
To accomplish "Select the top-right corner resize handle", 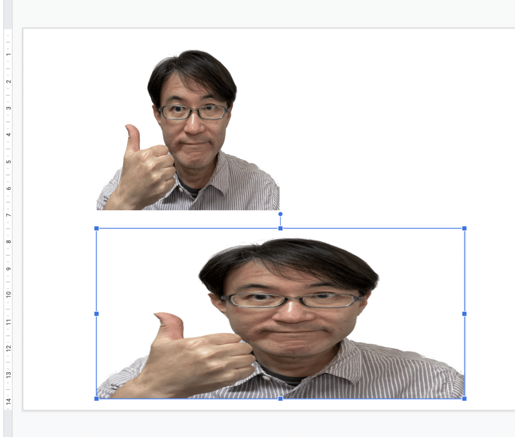I will (x=464, y=228).
